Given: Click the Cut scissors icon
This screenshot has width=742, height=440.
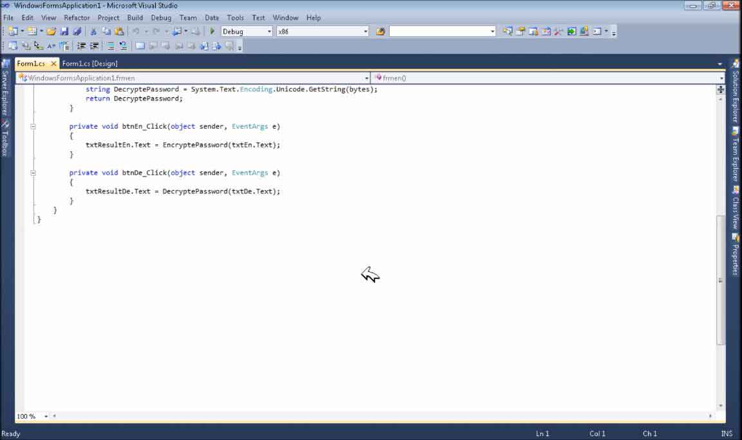Looking at the screenshot, I should tap(93, 31).
